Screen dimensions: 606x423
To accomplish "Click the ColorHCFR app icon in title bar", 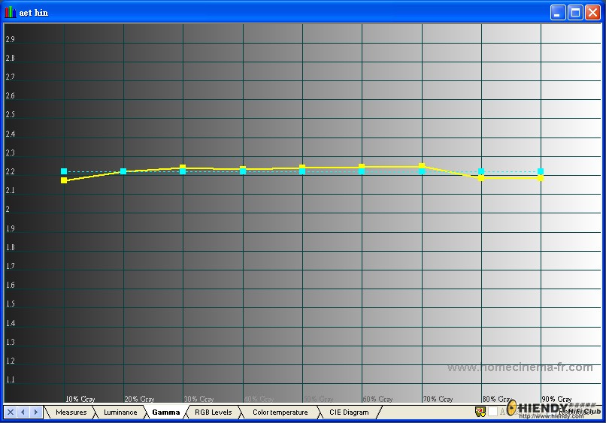I will (x=10, y=12).
